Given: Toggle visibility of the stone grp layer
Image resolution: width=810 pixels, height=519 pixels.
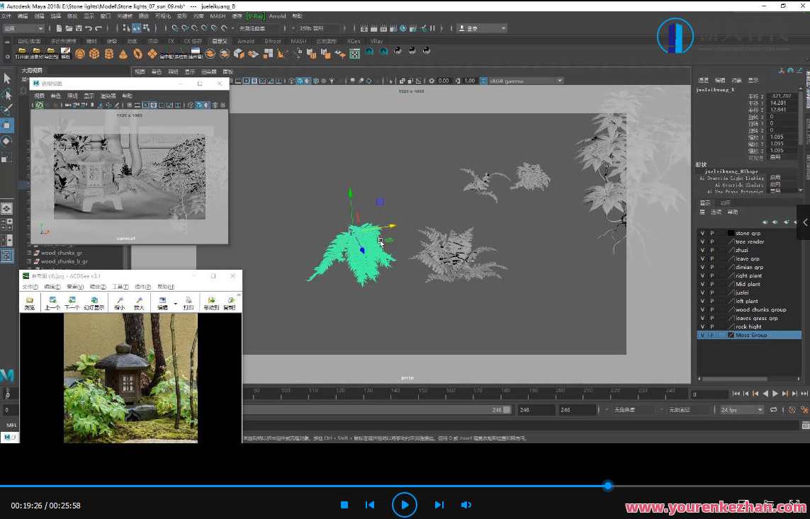Looking at the screenshot, I should (x=702, y=233).
